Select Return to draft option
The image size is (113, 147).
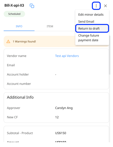[x=92, y=28]
